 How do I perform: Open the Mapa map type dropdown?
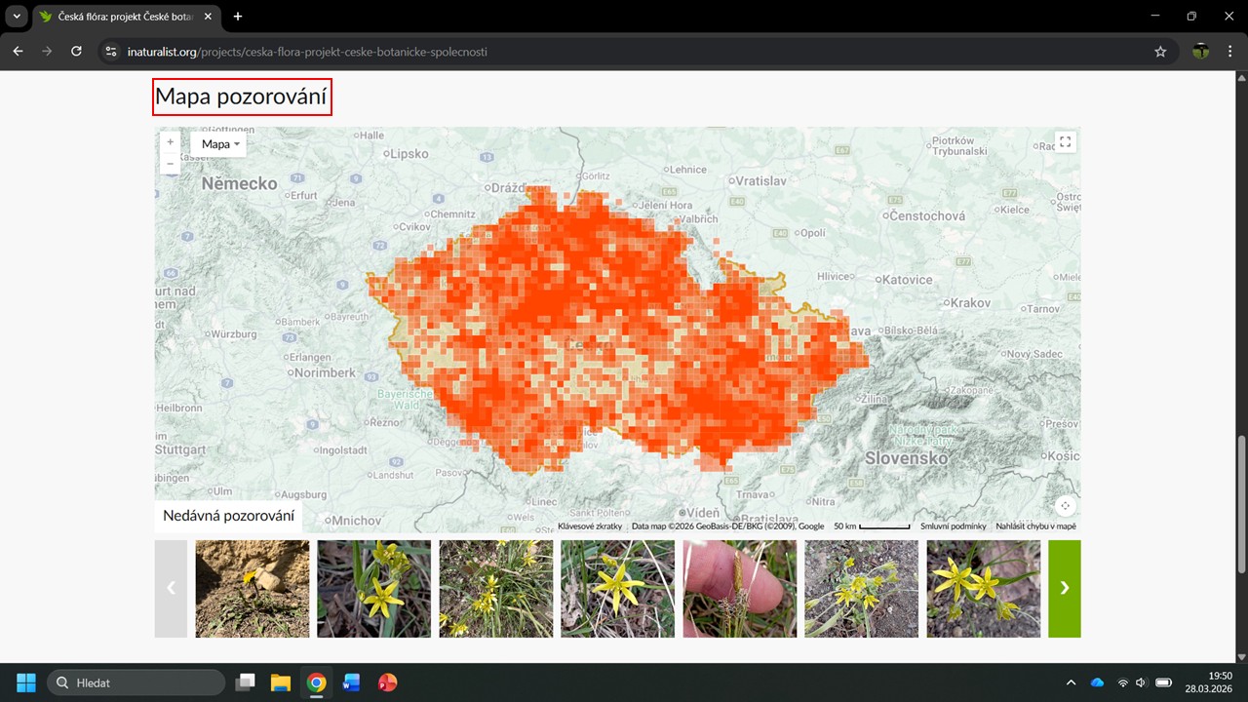[x=220, y=144]
